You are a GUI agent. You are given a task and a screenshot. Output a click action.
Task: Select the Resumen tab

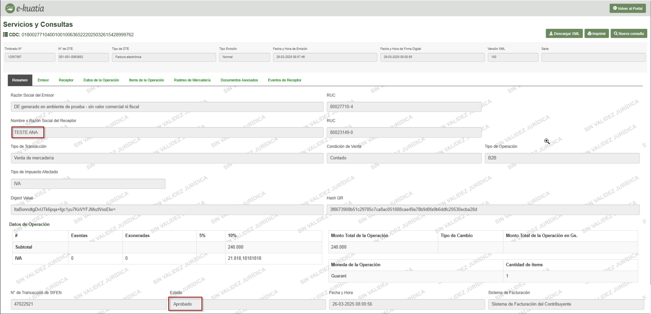(20, 80)
